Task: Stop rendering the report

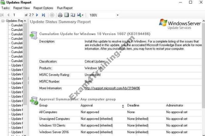Action: 52,15
